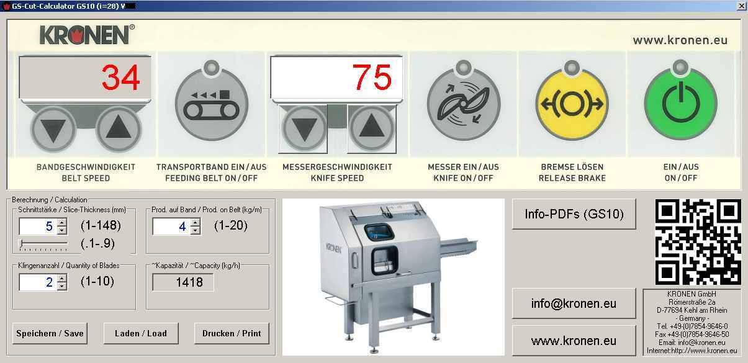Close the GS-Cut-Calculator window
Screen dimensions: 748x363
(741, 6)
